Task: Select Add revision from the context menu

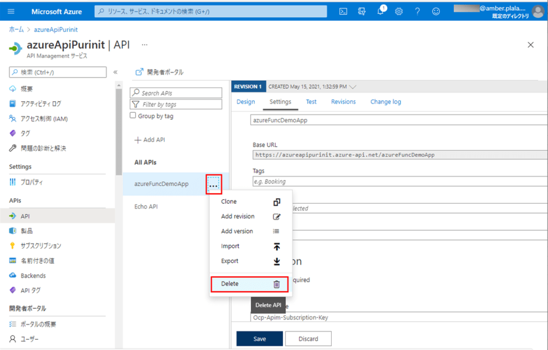Action: (238, 216)
